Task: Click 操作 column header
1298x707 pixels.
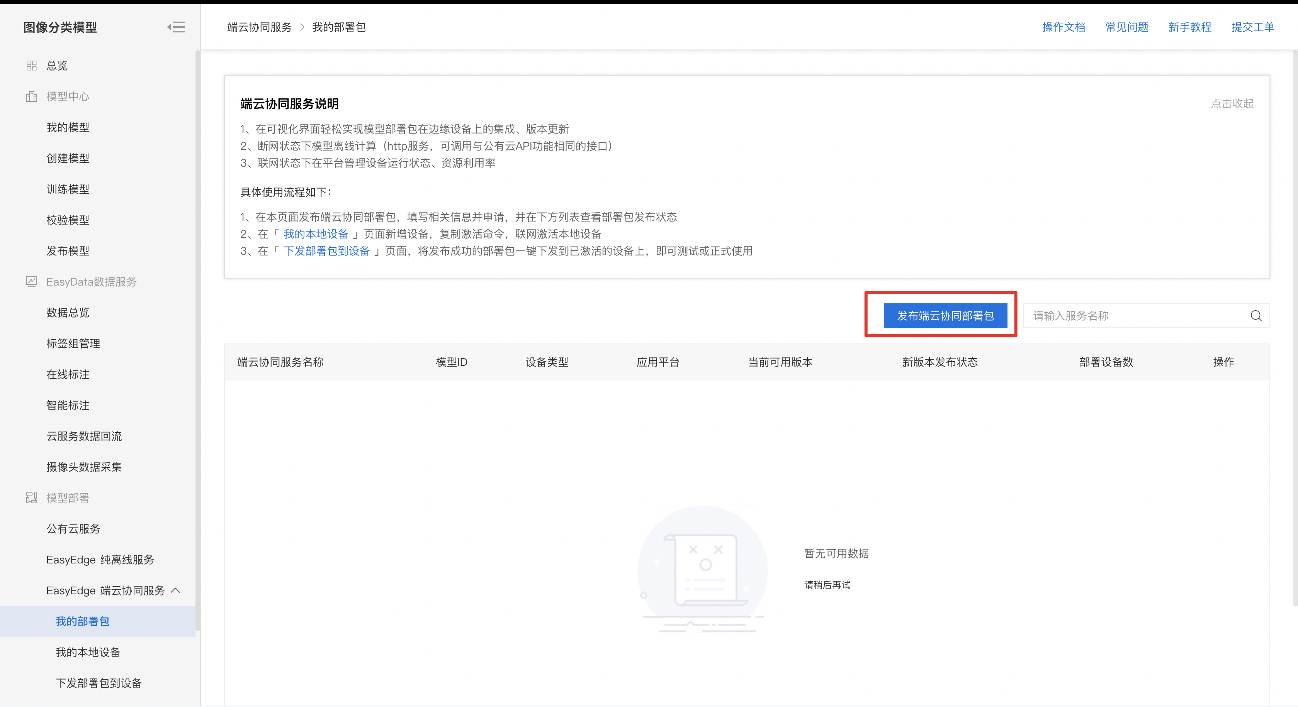Action: (1223, 362)
